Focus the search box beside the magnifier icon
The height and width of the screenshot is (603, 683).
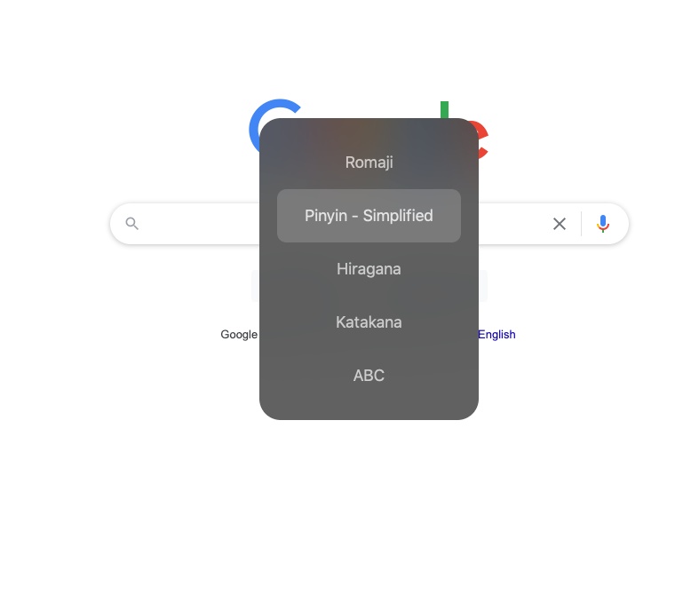[201, 224]
